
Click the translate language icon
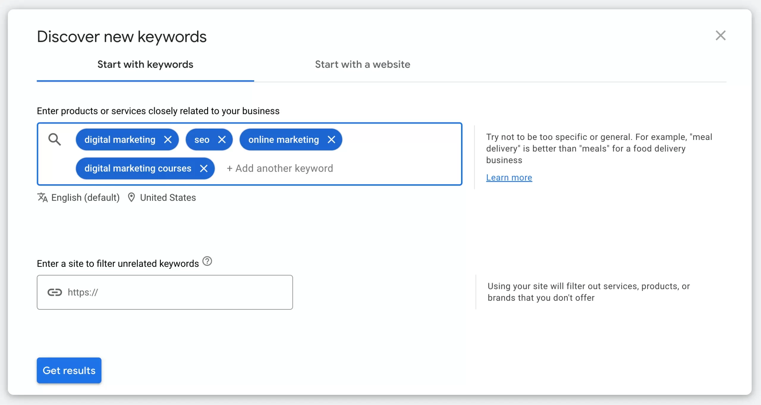pyautogui.click(x=43, y=197)
